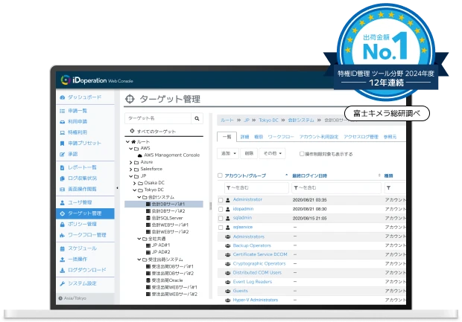The height and width of the screenshot is (322, 462).
Task: Click the group icon next to Backup Operators
Action: pos(228,245)
